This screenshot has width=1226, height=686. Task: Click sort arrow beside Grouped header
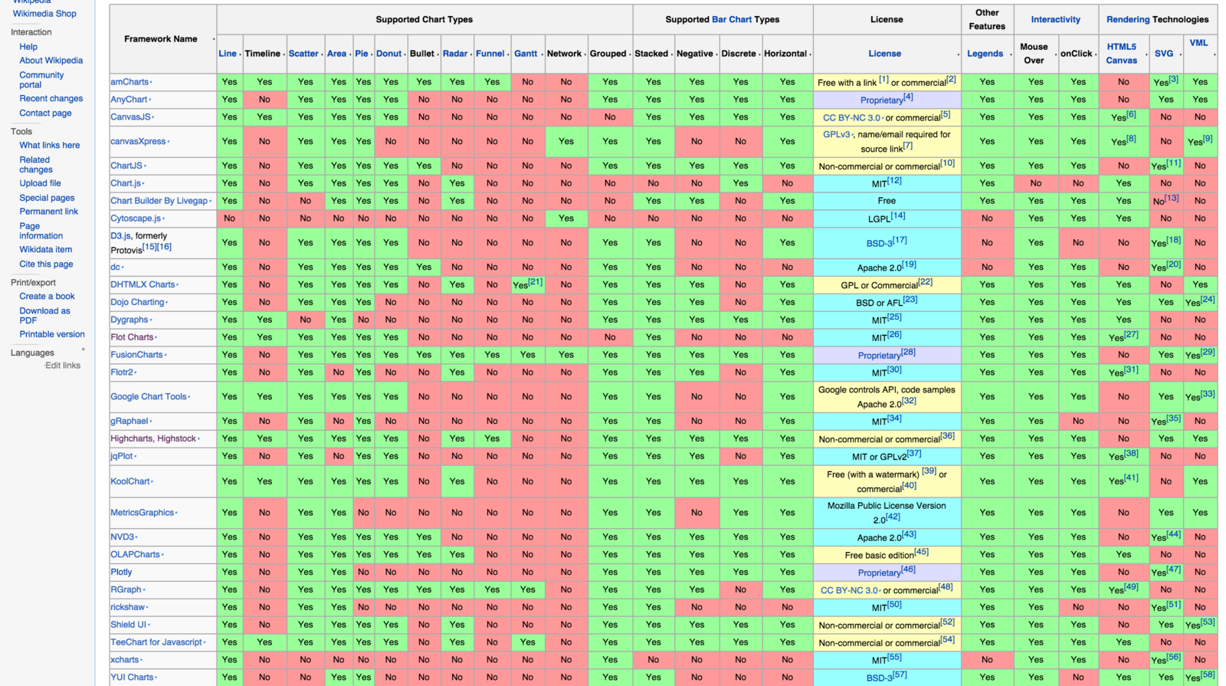630,54
